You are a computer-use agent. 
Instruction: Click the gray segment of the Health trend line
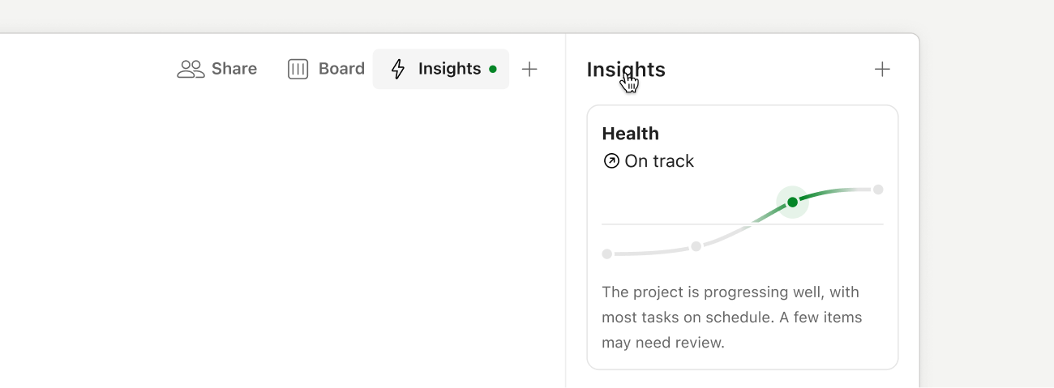[649, 253]
